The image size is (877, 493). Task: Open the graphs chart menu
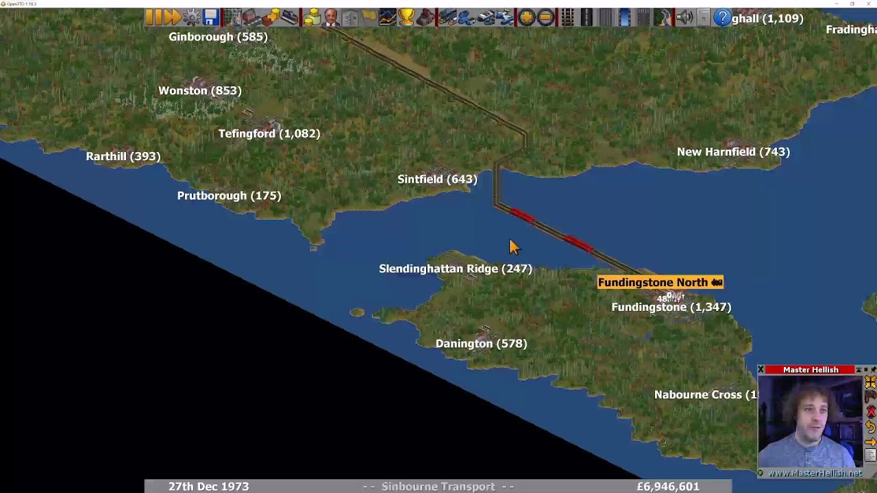pyautogui.click(x=388, y=18)
